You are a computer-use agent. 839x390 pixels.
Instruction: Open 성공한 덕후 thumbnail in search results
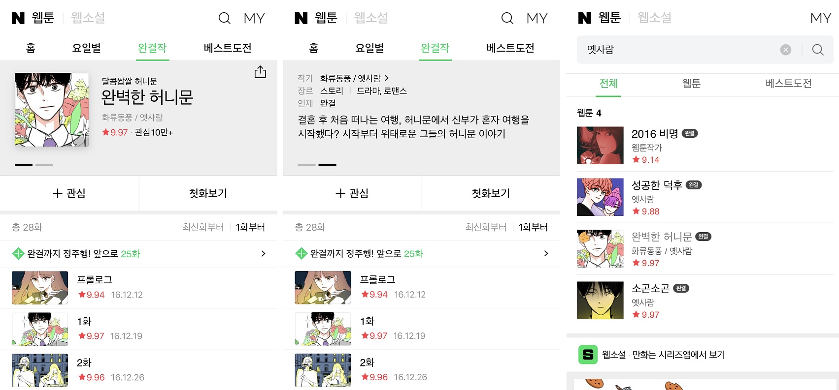click(600, 197)
